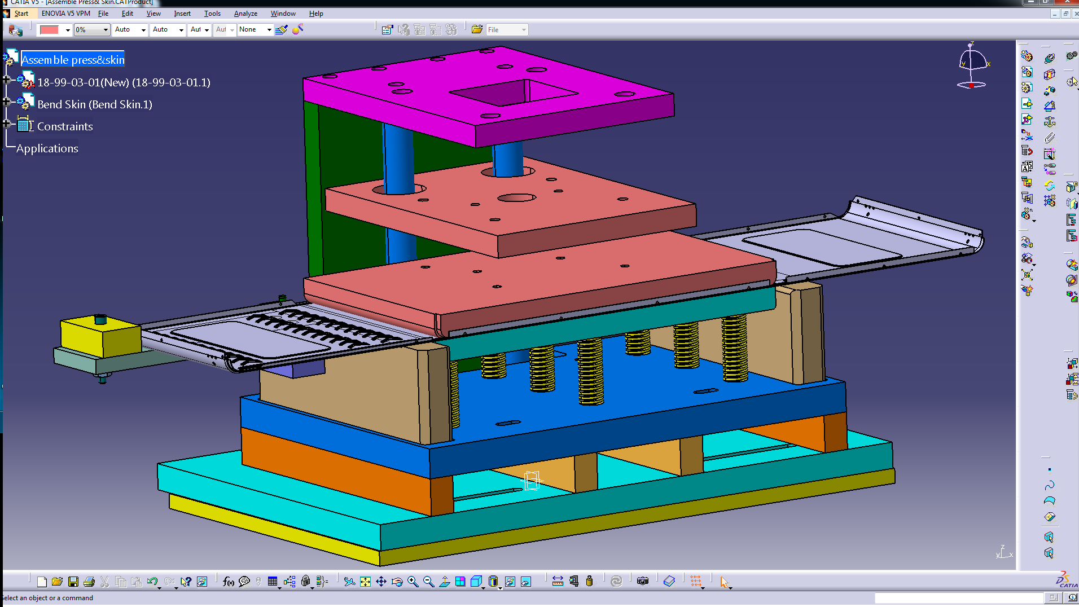Click the Fix Together paperclip icon

pos(1050,137)
